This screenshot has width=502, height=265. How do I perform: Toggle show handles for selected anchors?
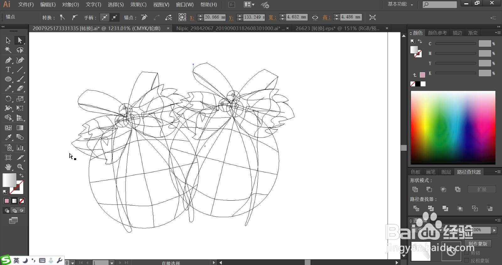[x=104, y=17]
